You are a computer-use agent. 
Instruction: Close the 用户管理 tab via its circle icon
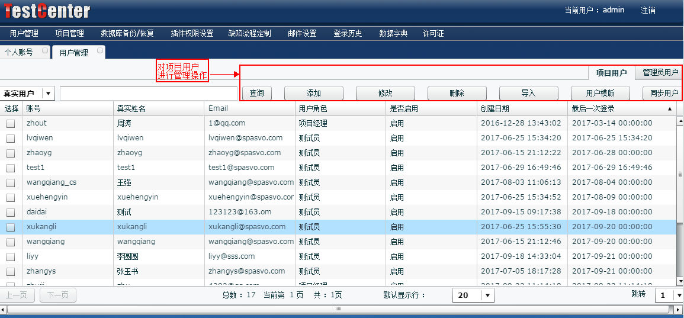(x=100, y=52)
